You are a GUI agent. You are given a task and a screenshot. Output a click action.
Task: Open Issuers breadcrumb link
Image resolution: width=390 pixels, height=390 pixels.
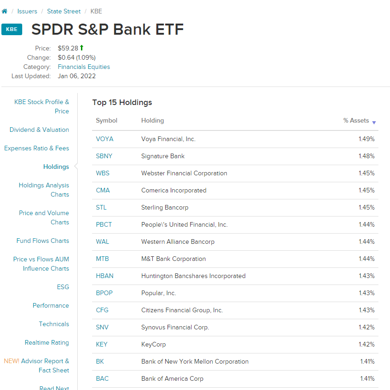27,11
